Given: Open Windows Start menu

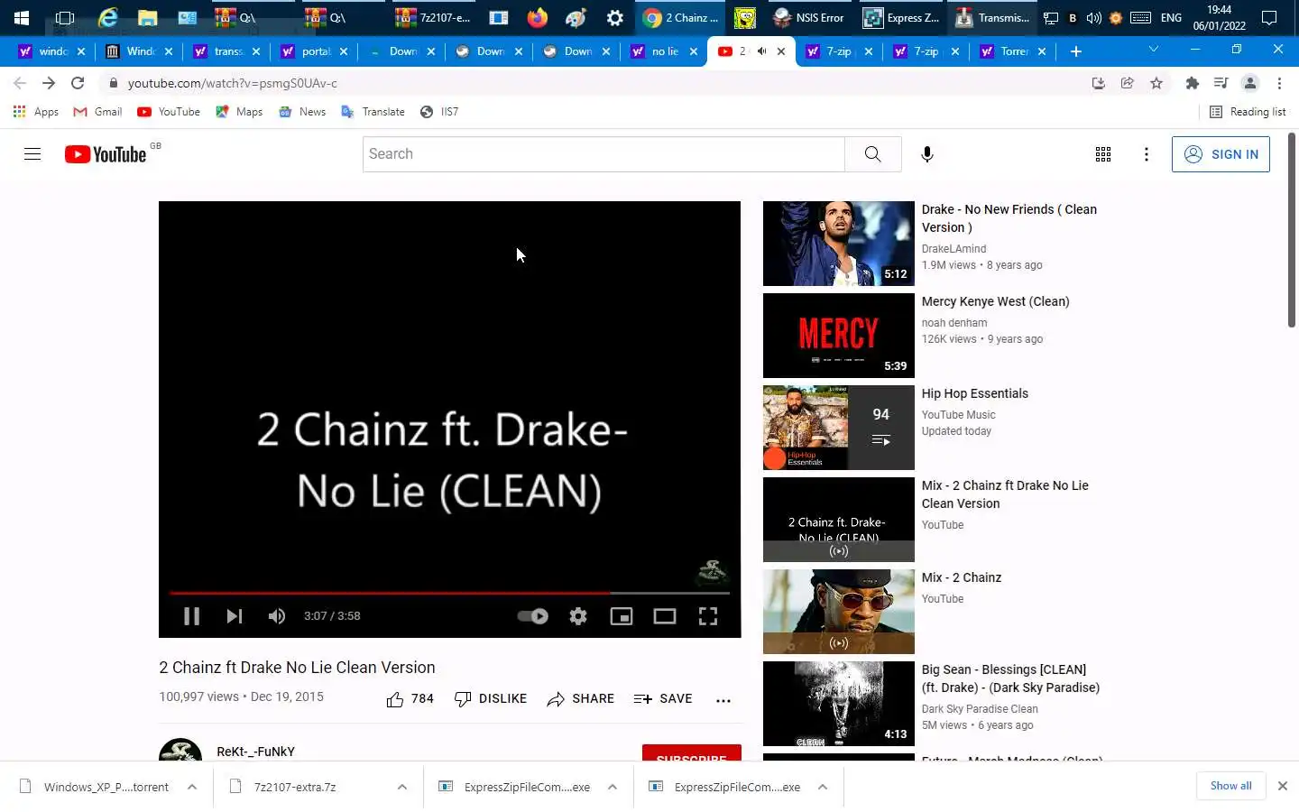Looking at the screenshot, I should [22, 17].
